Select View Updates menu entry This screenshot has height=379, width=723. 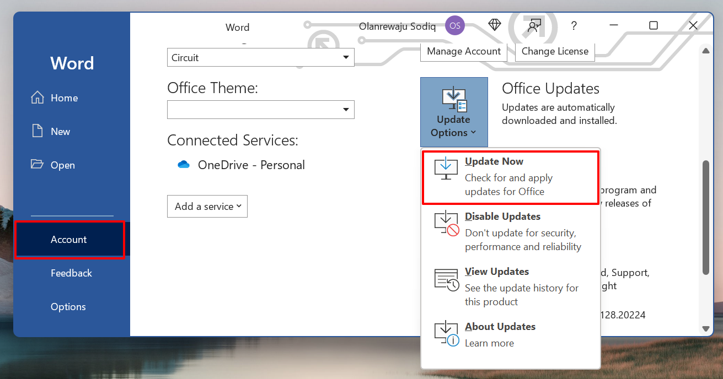coord(510,286)
